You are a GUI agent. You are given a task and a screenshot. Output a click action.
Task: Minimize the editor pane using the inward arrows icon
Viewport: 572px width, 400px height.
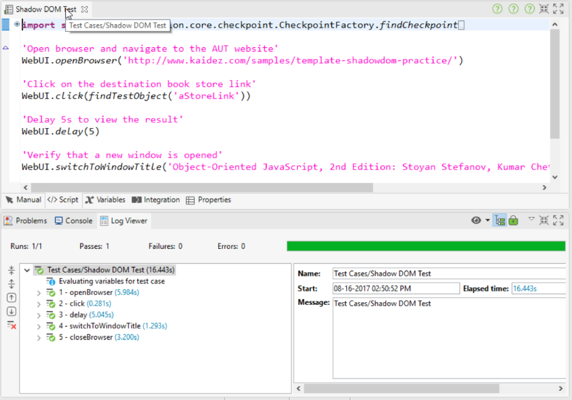coord(544,9)
